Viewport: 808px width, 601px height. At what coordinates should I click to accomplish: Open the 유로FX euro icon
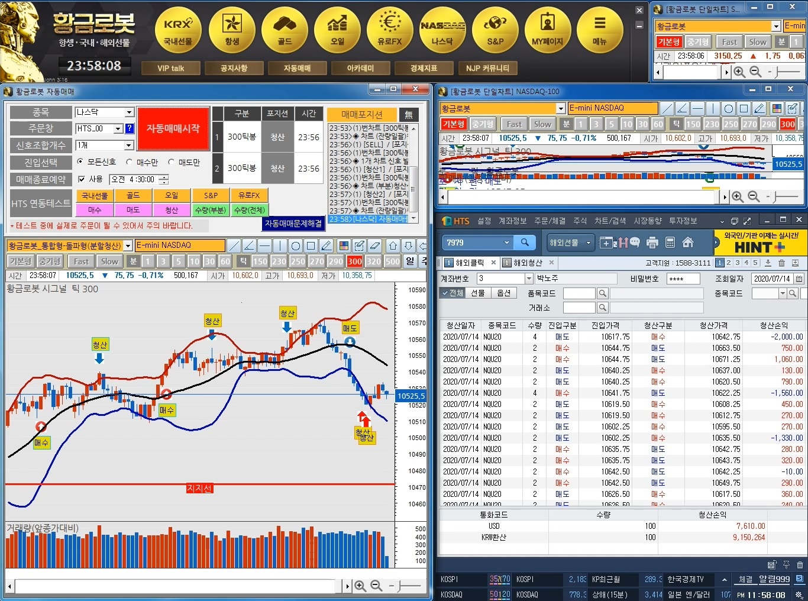390,30
